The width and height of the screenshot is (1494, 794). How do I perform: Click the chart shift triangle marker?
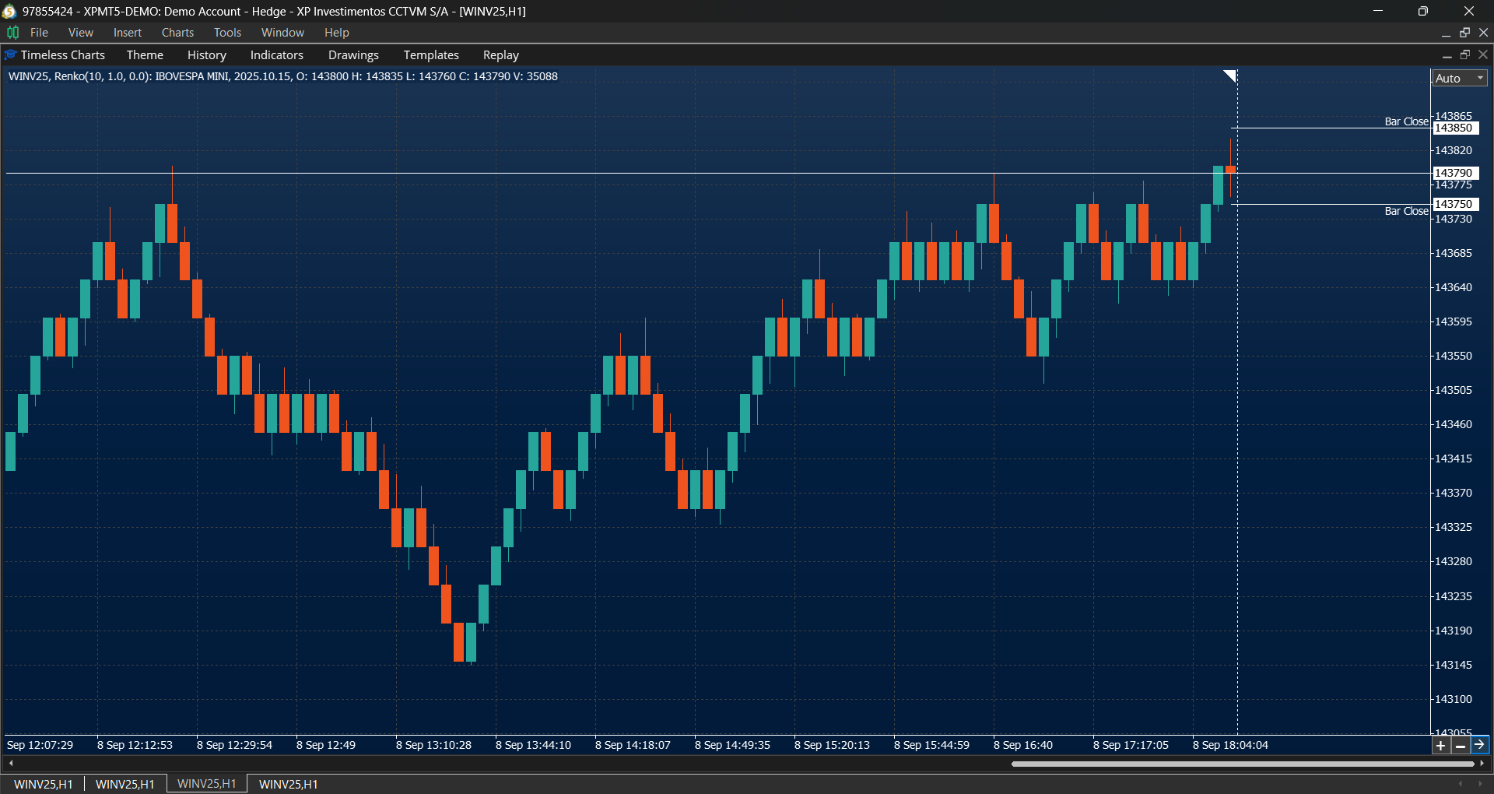click(1229, 76)
